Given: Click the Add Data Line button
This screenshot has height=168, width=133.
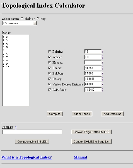Looking at the screenshot, I should (113, 114).
